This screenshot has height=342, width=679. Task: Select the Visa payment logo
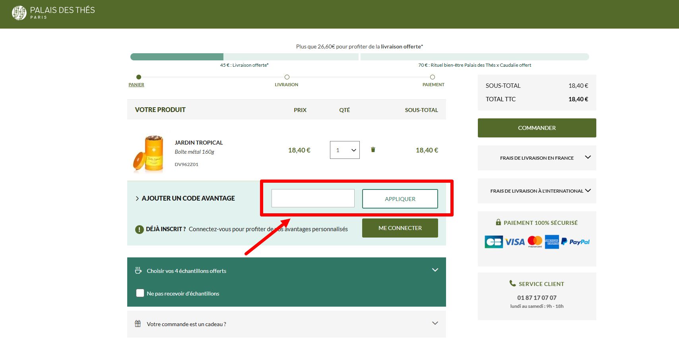pos(515,242)
